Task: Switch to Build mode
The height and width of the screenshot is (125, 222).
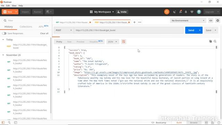Action: point(179,123)
